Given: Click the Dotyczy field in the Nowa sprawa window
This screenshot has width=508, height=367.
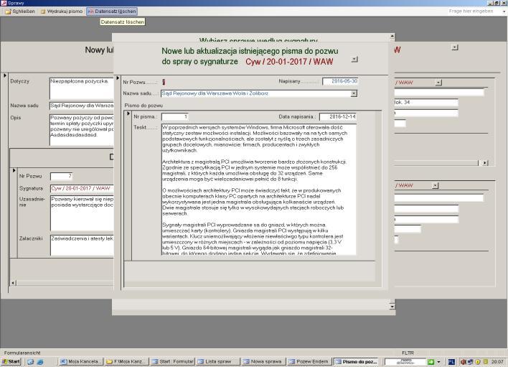Looking at the screenshot, I should [81, 88].
